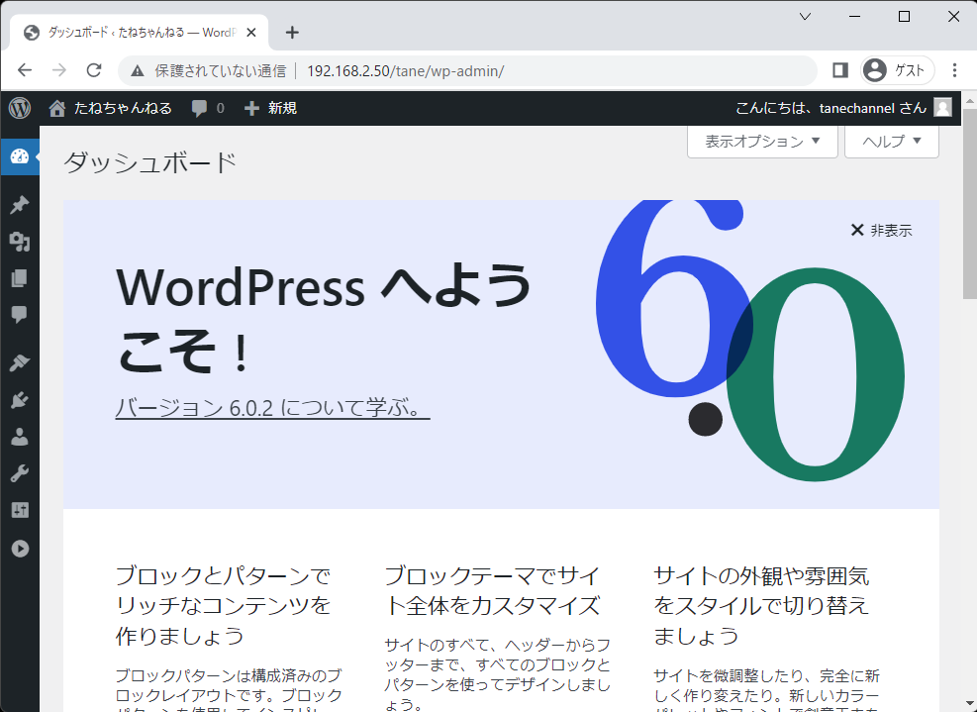Open the WordPress logo menu
Viewport: 977px width, 712px height.
pos(20,108)
